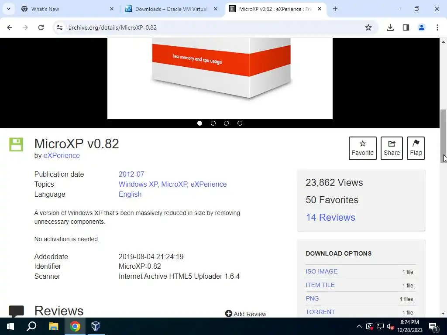The width and height of the screenshot is (447, 335).
Task: Open VirtualBox from the taskbar
Action: pyautogui.click(x=96, y=326)
